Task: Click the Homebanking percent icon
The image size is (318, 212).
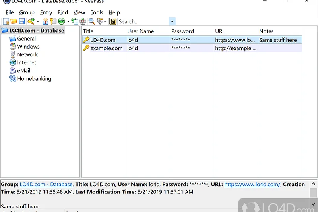Action: coord(13,78)
